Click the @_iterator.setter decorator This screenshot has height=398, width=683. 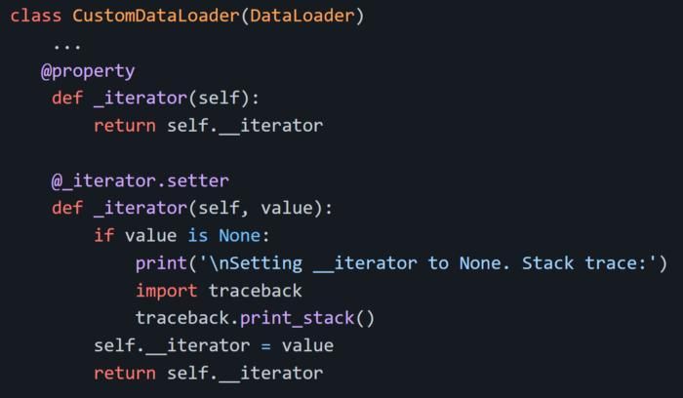(141, 180)
